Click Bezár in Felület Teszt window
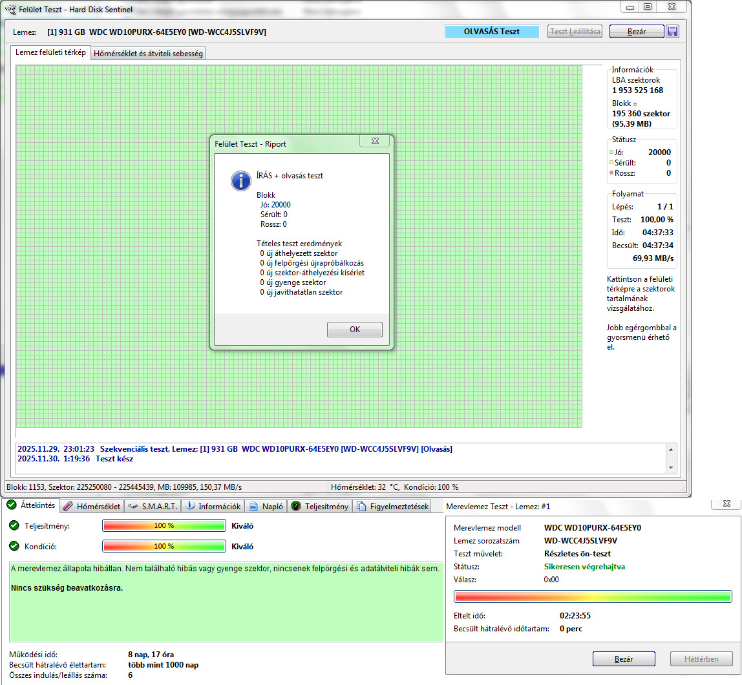 [x=637, y=32]
